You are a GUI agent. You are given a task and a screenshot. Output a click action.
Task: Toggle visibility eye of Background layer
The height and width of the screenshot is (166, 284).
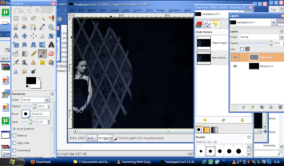tap(235, 66)
